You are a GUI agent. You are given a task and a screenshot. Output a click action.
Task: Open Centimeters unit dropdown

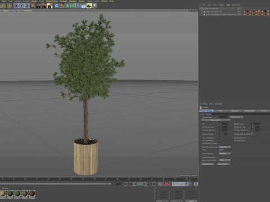coord(236,117)
